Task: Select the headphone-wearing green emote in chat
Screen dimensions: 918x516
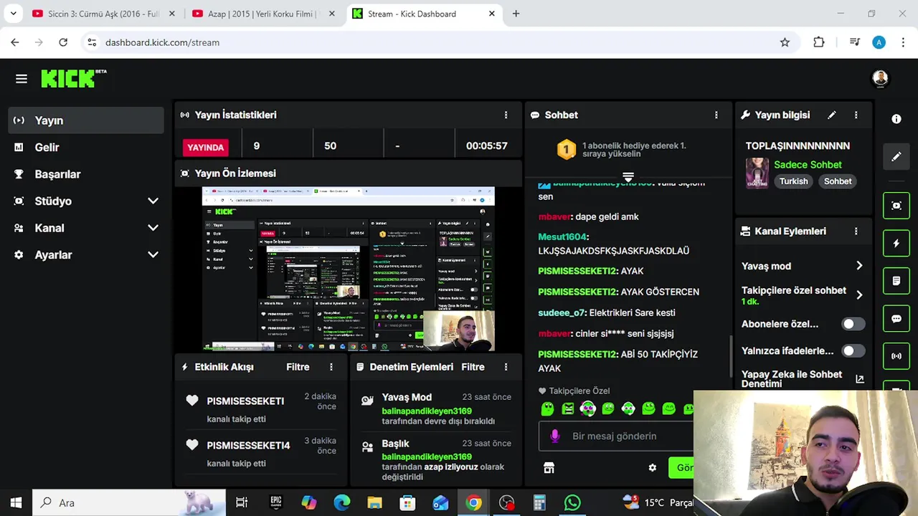Action: [588, 408]
